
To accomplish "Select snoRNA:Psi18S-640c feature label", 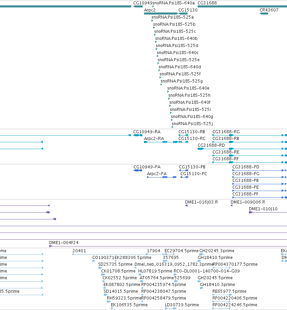I will [178, 53].
